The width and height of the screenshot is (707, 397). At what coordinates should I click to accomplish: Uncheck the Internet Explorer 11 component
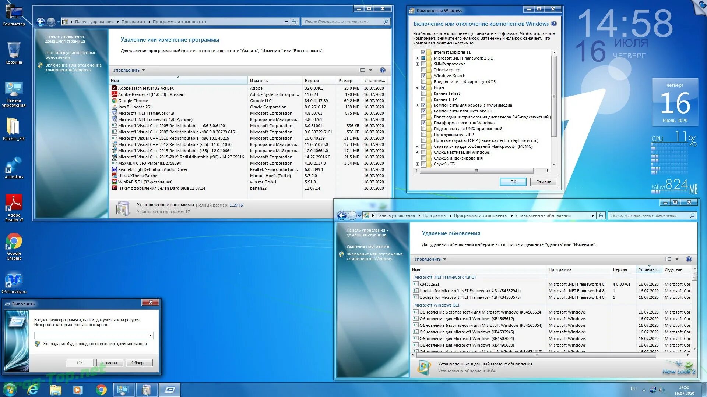(x=423, y=52)
